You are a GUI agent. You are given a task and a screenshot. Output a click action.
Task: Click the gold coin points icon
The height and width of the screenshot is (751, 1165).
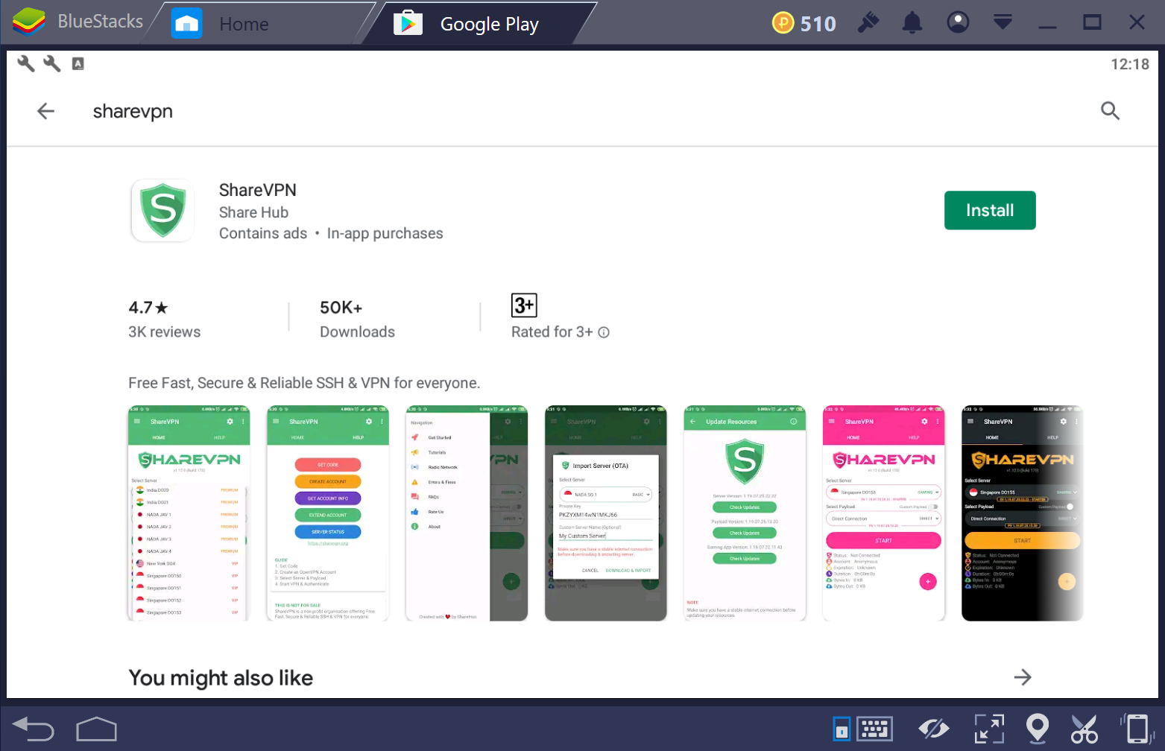point(783,23)
